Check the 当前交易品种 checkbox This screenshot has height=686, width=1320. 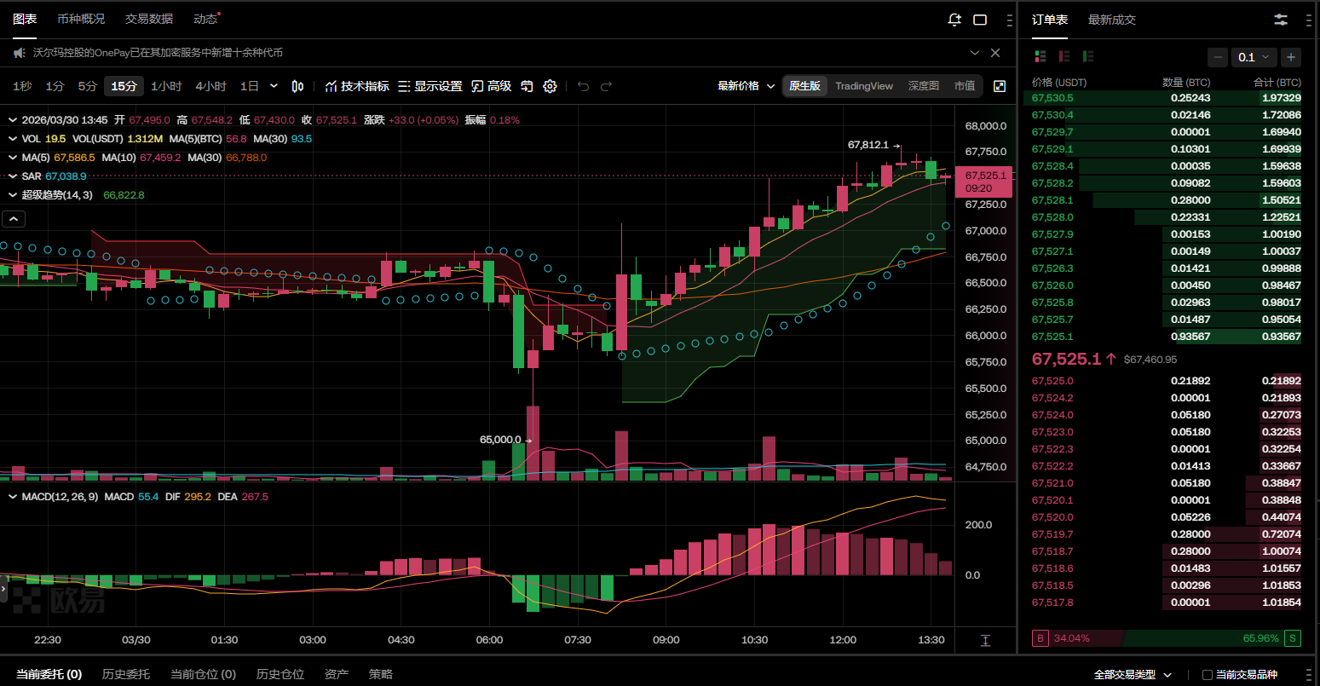[x=1207, y=675]
